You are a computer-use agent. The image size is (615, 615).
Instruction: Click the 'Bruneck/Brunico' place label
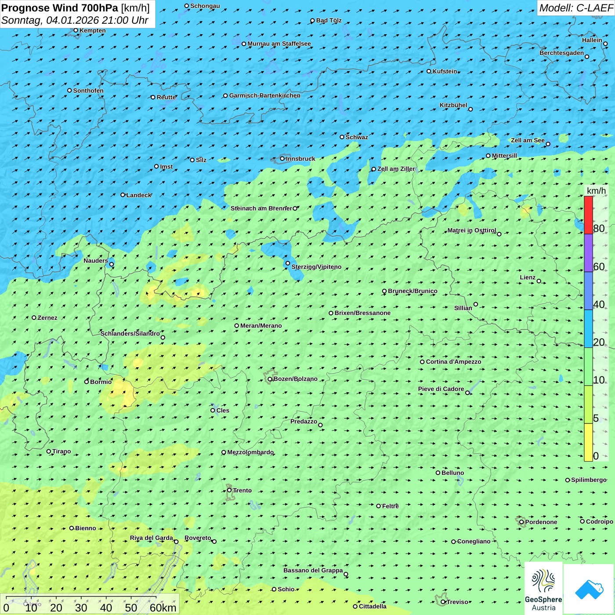(412, 291)
